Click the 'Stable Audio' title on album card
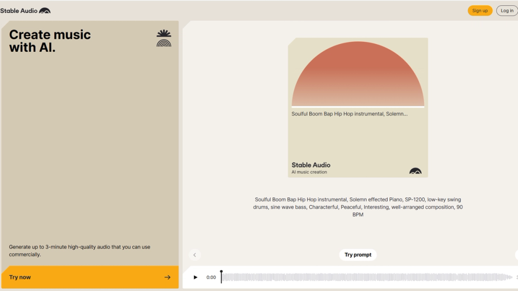 311,165
